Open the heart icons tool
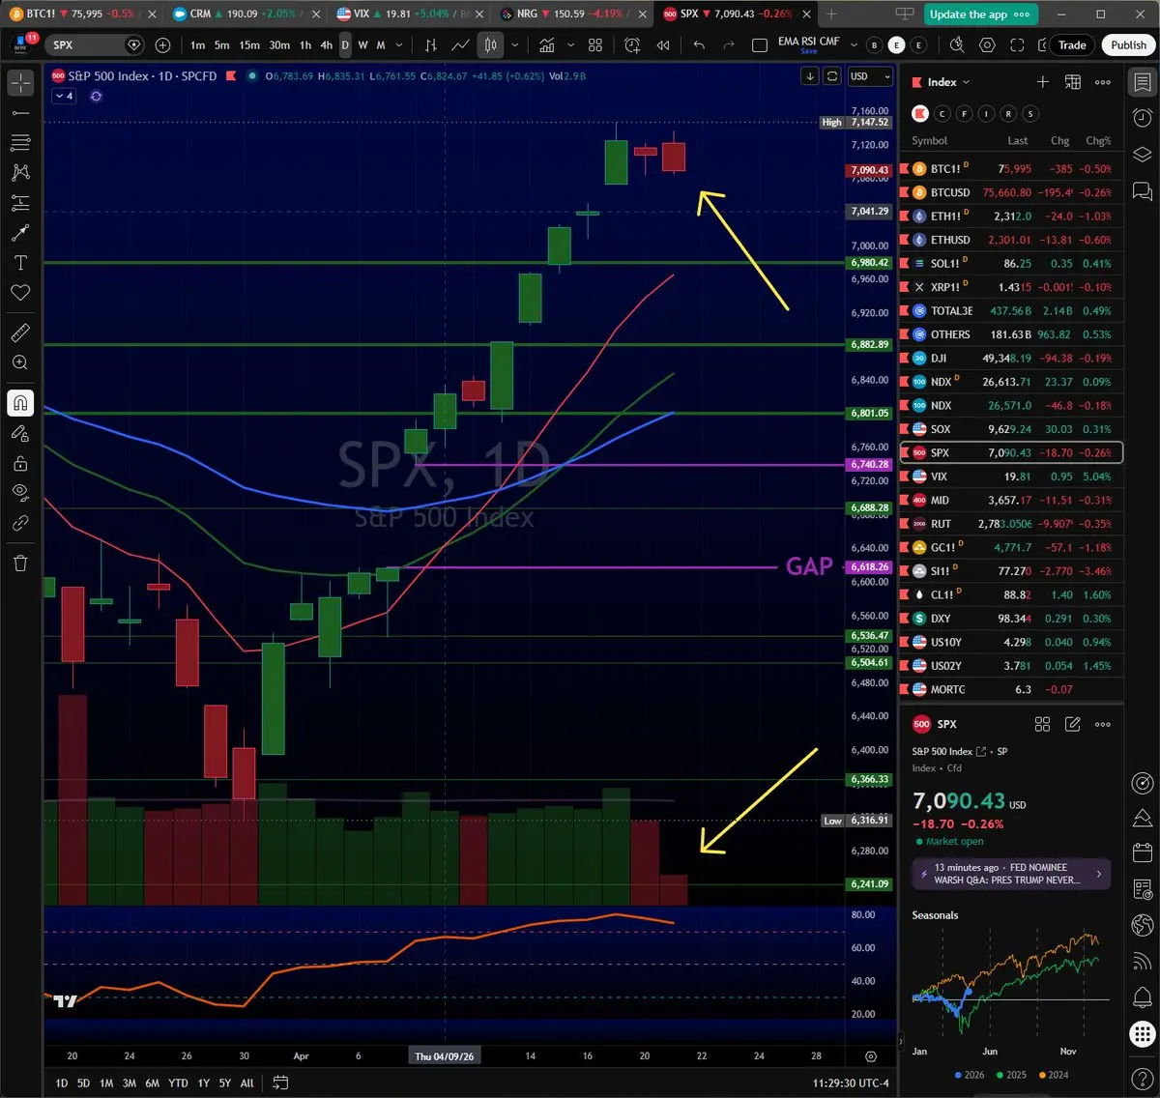 (x=20, y=293)
